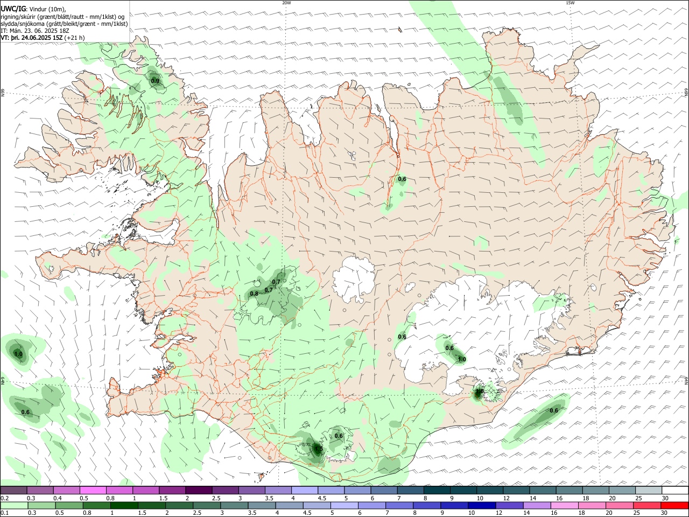Screen dimensions: 689x517
Task: Click the '25' label in the bottom scale row
Action: click(638, 513)
